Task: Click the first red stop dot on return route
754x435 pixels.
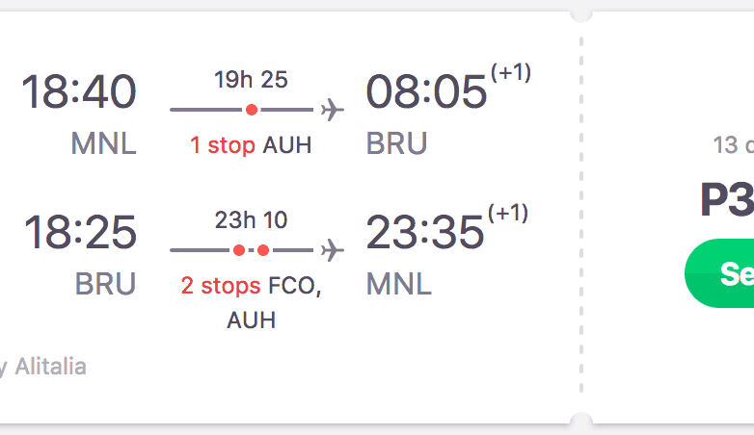Action: [x=238, y=250]
